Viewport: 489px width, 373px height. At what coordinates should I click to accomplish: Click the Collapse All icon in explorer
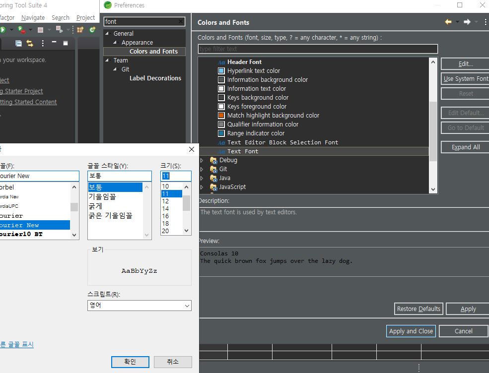coord(19,44)
